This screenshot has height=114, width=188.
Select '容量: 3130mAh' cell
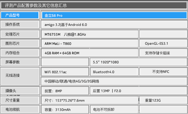pos(65,110)
